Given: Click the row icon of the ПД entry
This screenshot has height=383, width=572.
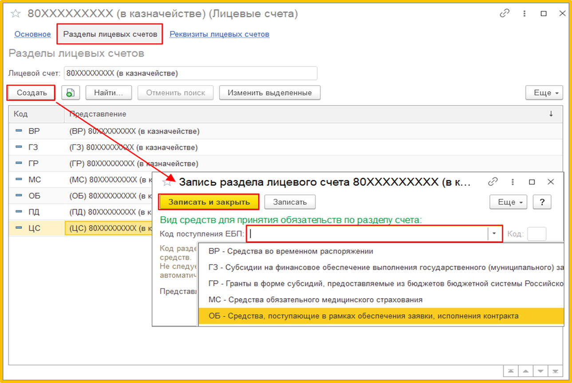Looking at the screenshot, I should [19, 211].
